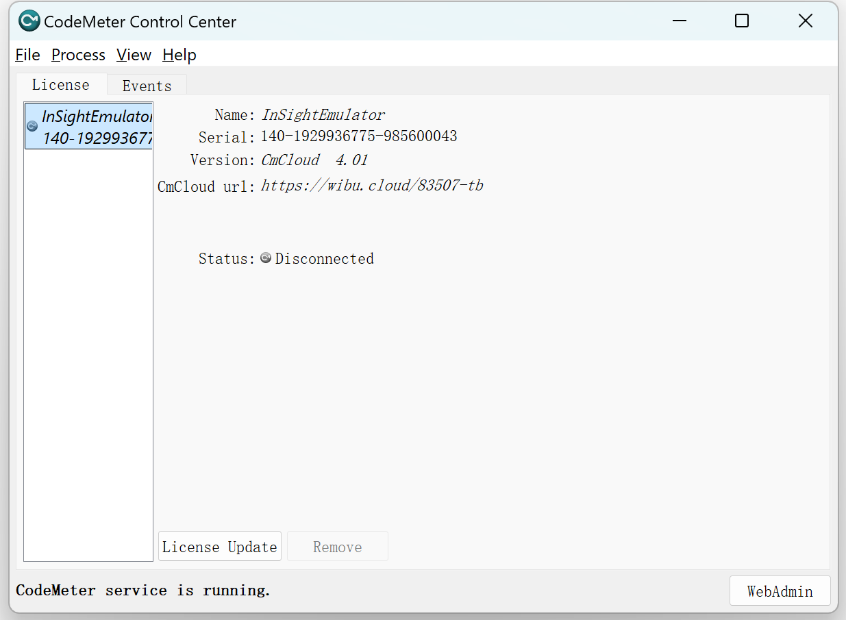Click the InSightEmulator name value
The height and width of the screenshot is (620, 846).
click(323, 115)
